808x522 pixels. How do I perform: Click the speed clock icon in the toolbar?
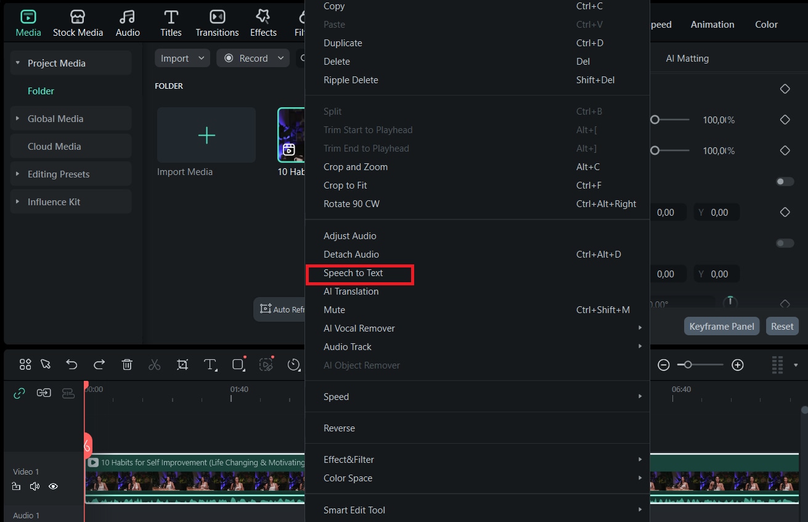point(294,364)
